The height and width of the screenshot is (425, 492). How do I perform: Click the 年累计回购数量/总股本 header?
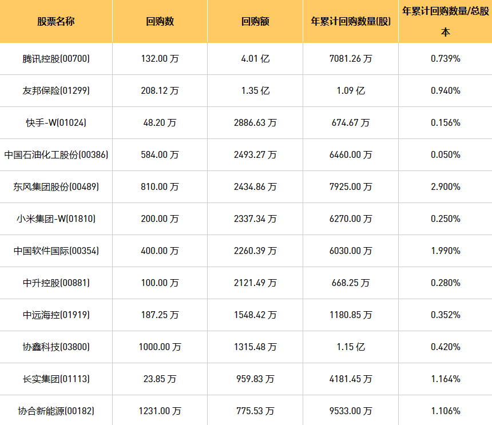[x=445, y=21]
